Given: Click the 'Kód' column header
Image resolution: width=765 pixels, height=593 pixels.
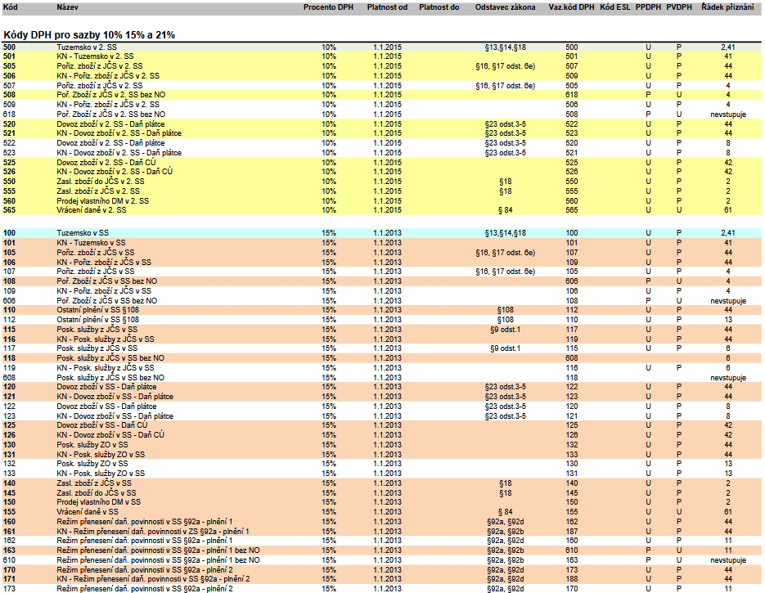Looking at the screenshot, I should tap(10, 7).
